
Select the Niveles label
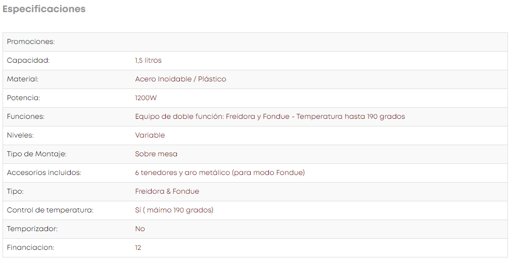click(20, 135)
